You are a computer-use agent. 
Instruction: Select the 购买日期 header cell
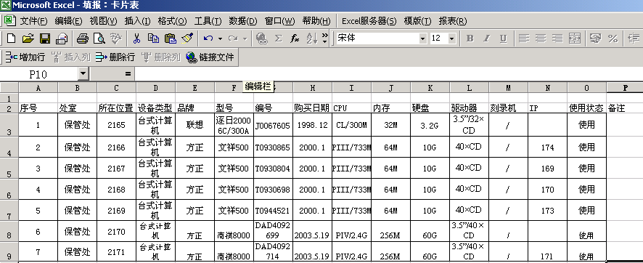[x=313, y=108]
